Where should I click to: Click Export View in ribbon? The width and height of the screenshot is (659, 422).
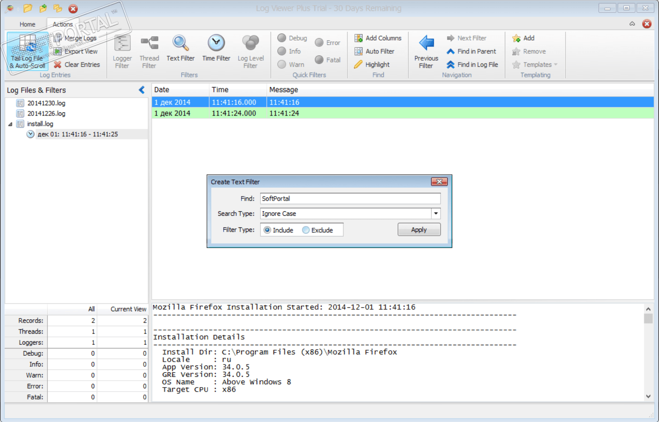(75, 52)
